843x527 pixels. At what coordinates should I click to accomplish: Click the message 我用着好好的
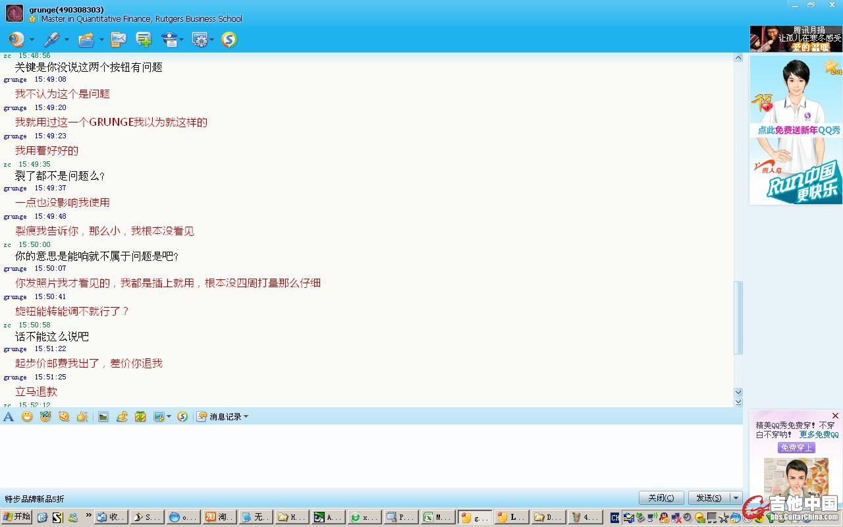47,150
